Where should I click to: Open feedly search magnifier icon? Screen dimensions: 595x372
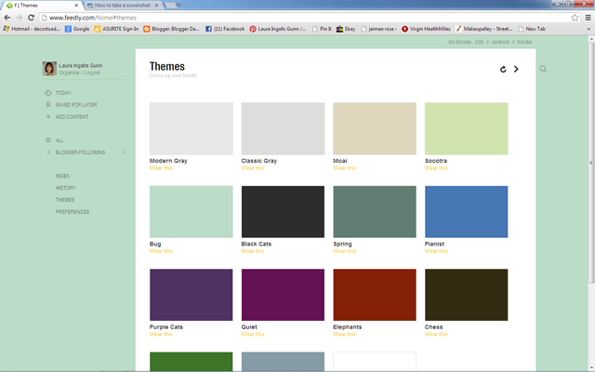543,69
